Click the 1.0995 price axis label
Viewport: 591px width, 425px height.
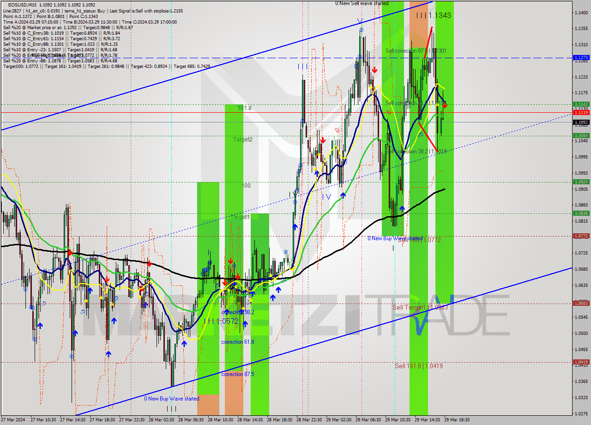581,157
